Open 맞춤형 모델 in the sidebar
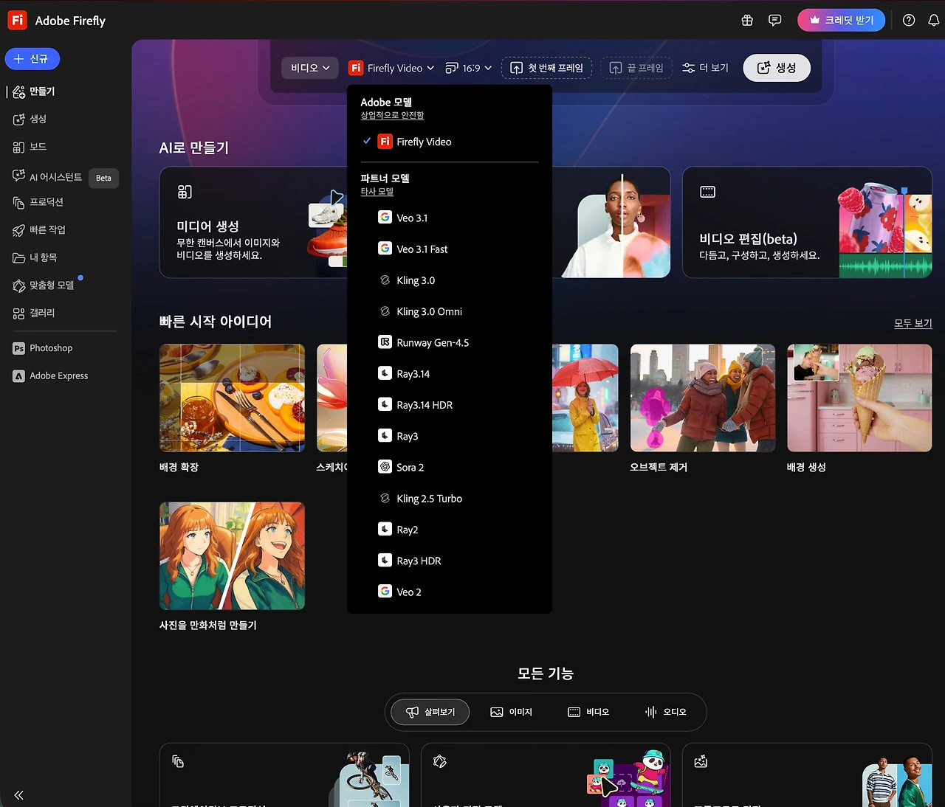Screen dimensions: 945x807 click(44, 285)
